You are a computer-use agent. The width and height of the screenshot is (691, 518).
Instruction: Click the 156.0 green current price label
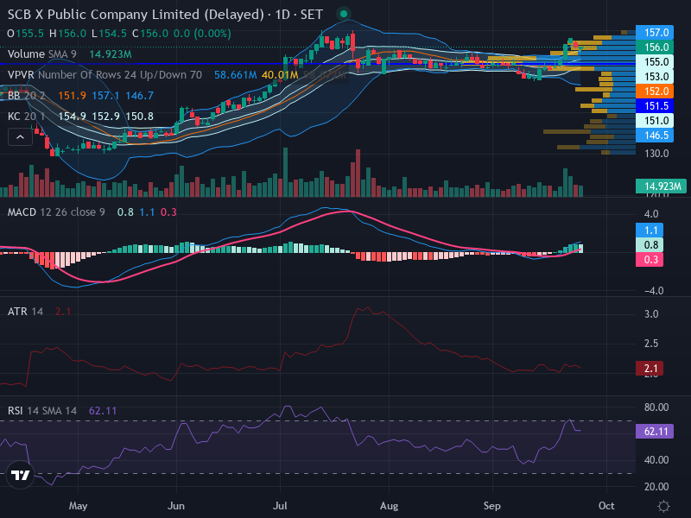tap(655, 47)
